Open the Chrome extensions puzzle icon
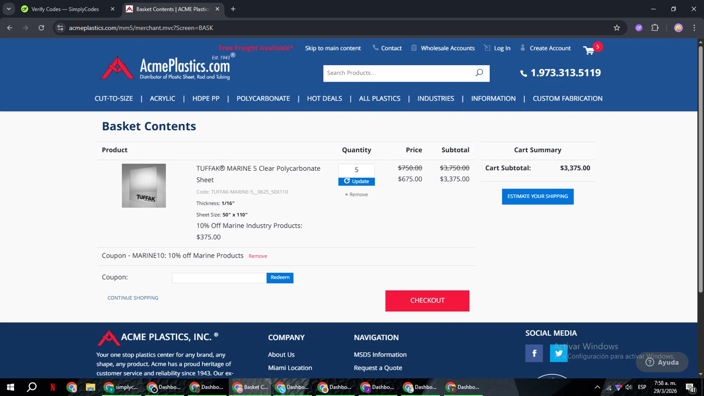This screenshot has height=396, width=704. pos(655,28)
